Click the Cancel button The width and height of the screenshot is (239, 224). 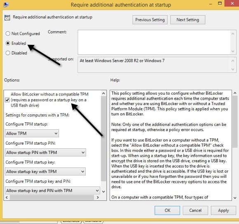195,210
